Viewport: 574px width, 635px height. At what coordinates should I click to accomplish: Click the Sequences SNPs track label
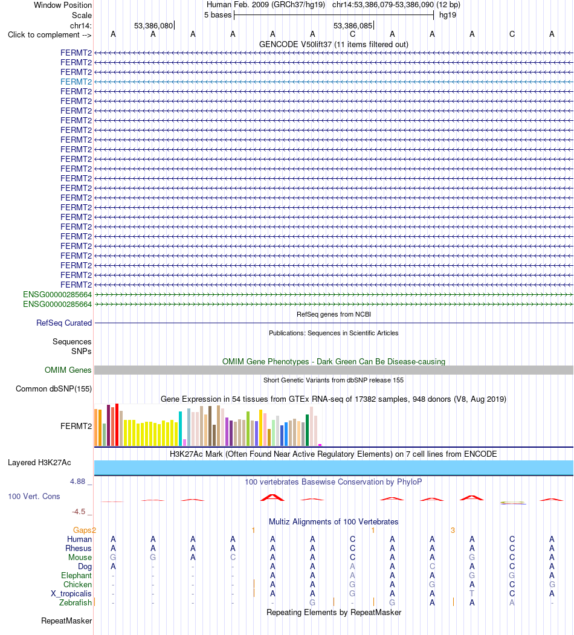[72, 346]
